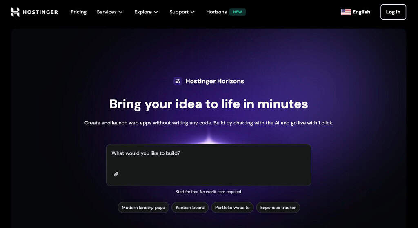
Task: Select the Expenses tracker suggestion
Action: 278,208
